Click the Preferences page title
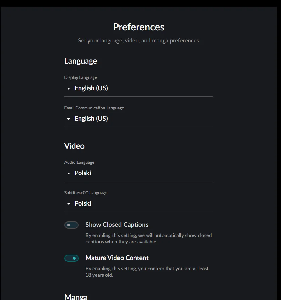Viewport: 281px width, 300px height. pyautogui.click(x=138, y=27)
